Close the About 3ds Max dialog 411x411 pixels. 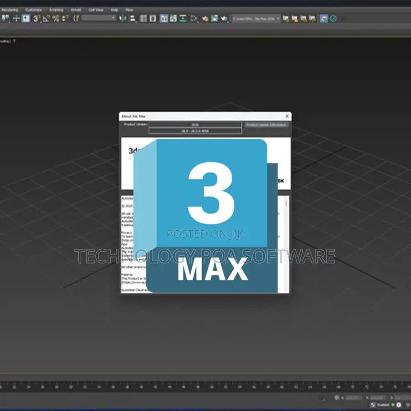click(x=287, y=116)
